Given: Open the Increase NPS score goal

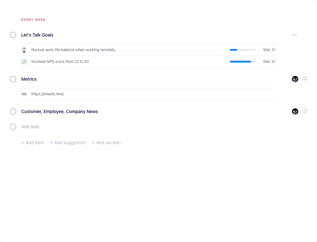Looking at the screenshot, I should [x=60, y=62].
